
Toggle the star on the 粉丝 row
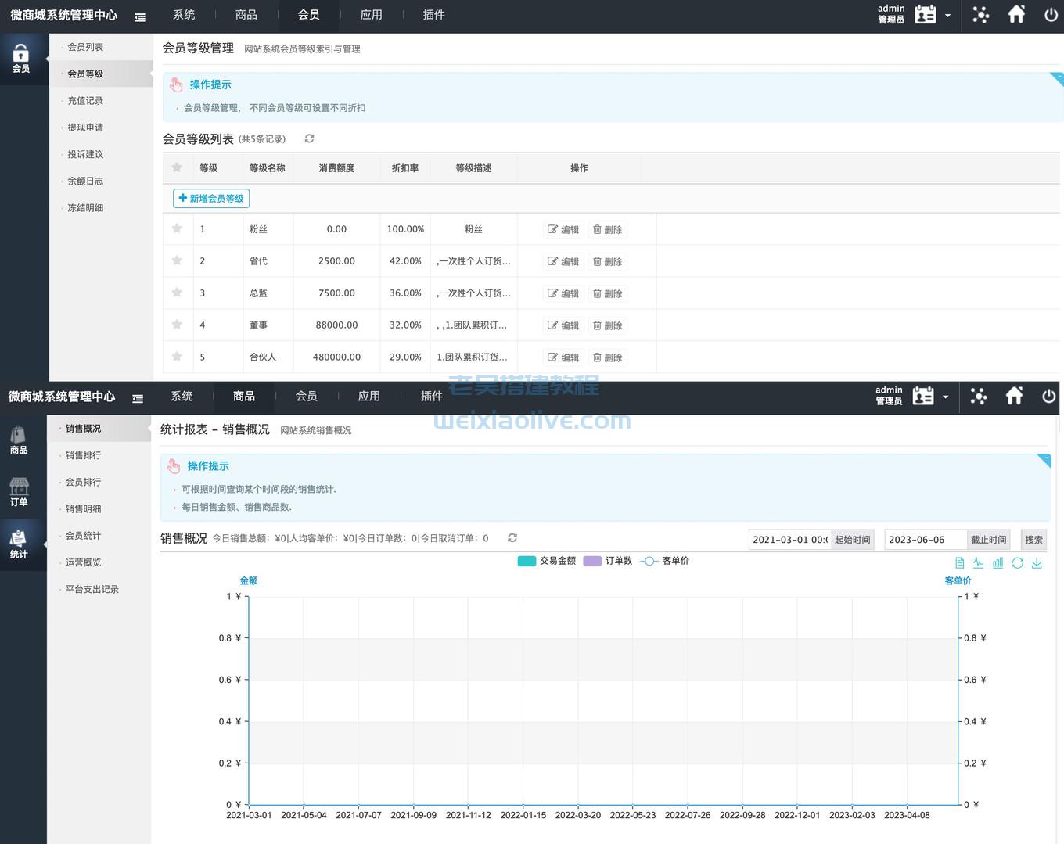177,228
